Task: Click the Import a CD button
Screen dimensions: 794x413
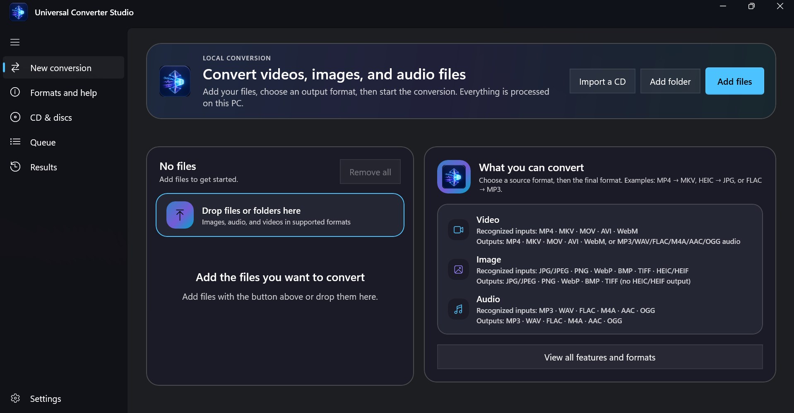Action: click(x=602, y=81)
